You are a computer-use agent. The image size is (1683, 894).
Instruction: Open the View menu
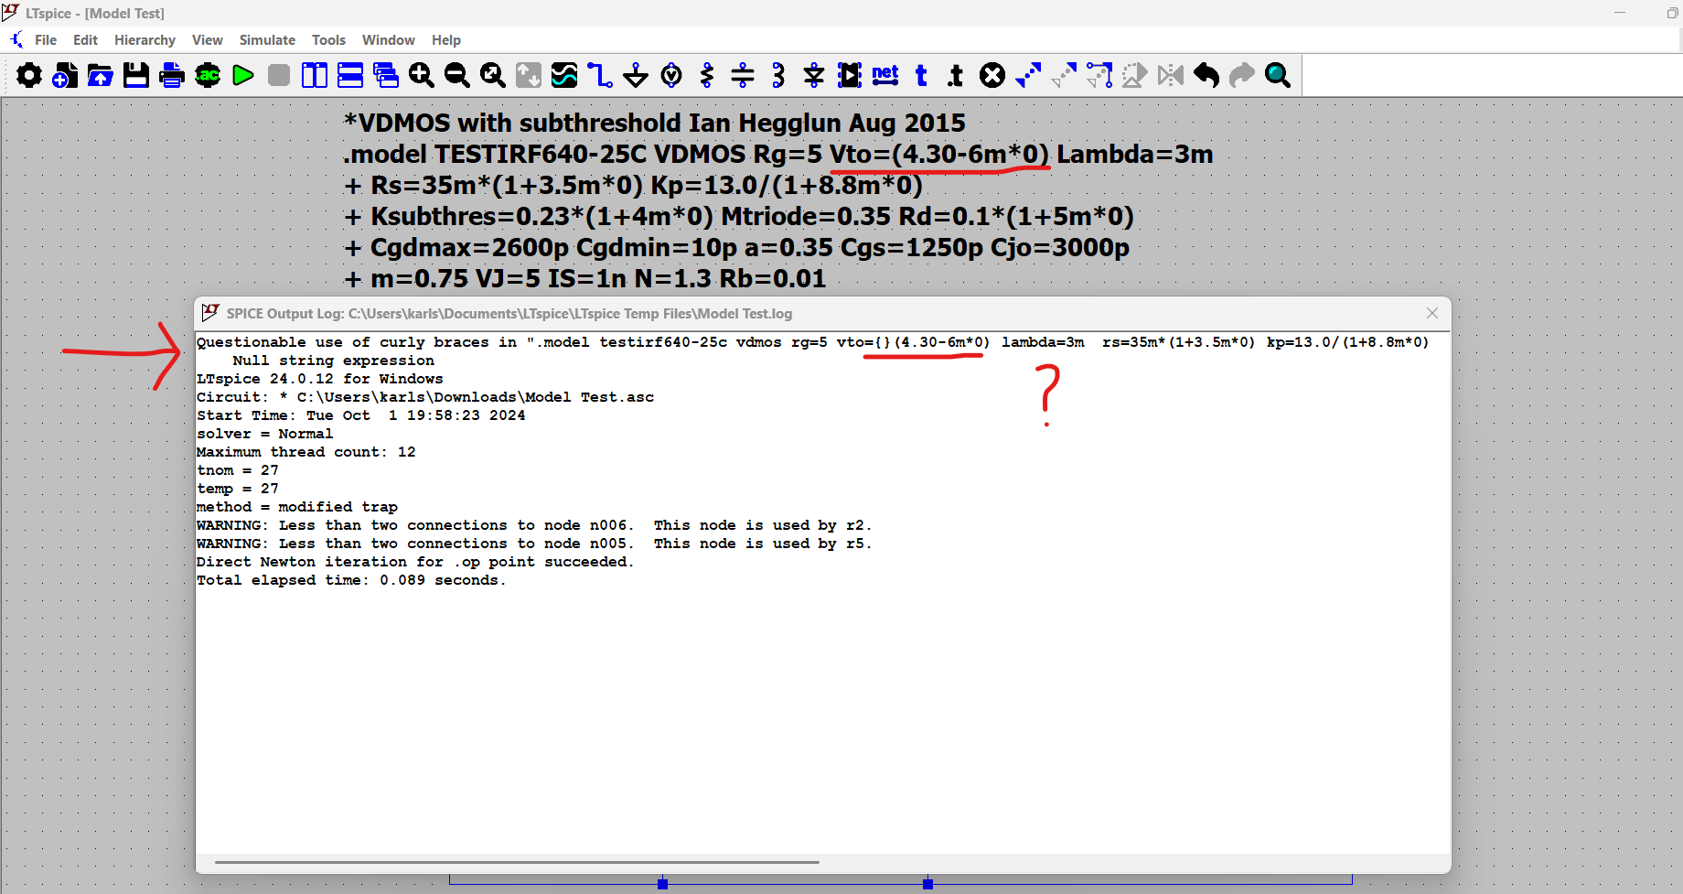[208, 40]
